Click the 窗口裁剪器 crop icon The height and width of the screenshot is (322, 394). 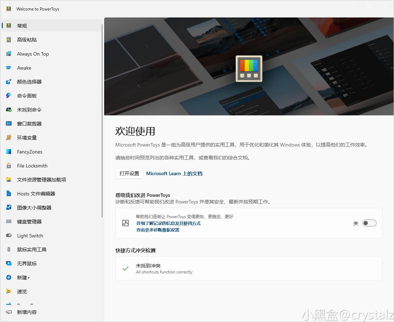coord(9,124)
